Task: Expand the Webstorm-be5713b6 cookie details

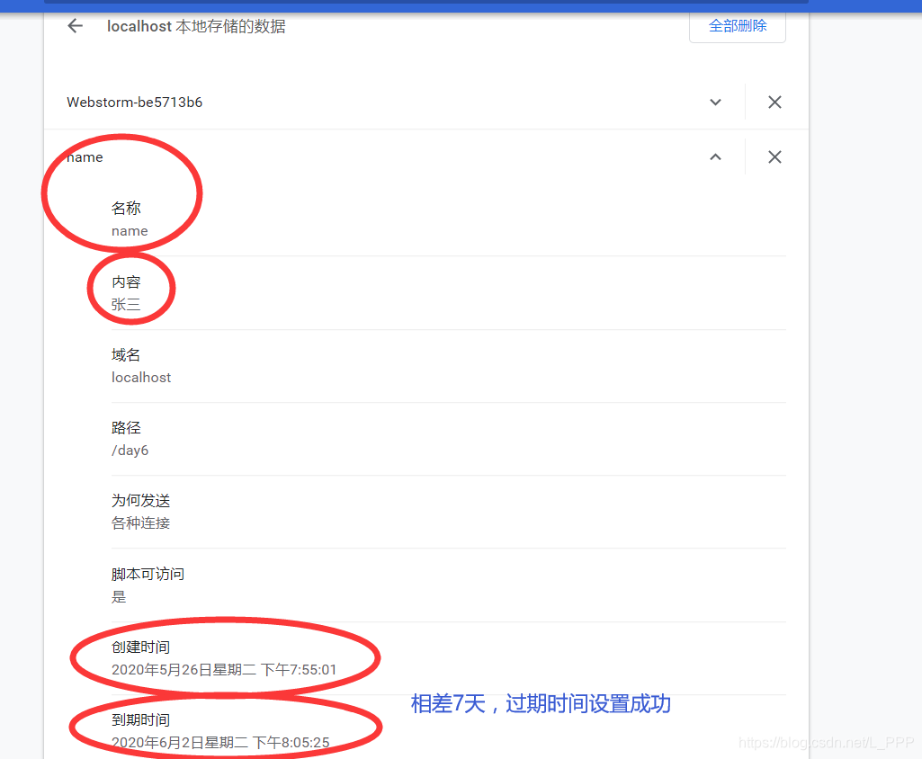Action: click(715, 102)
